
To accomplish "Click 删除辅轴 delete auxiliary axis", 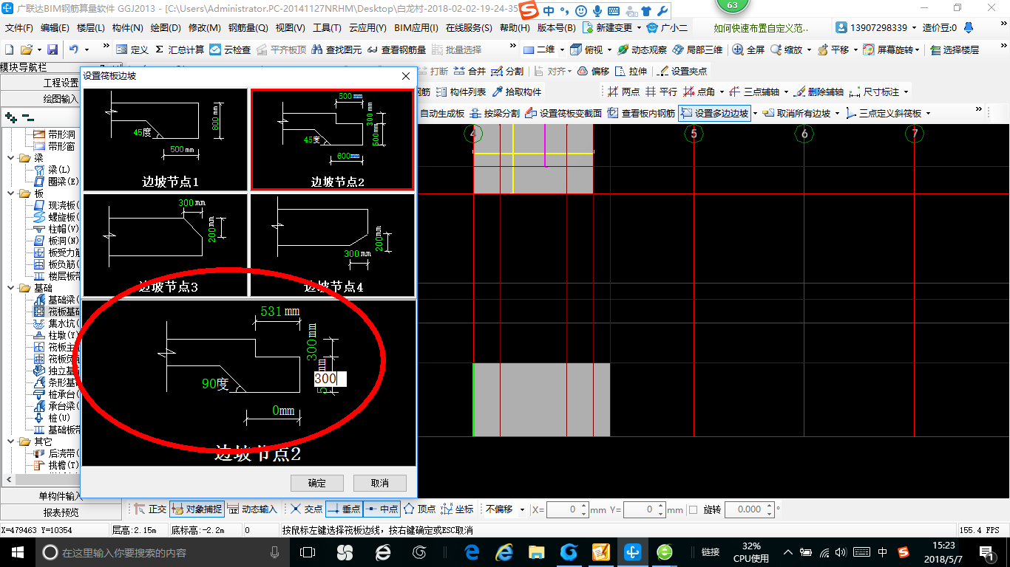I will tap(818, 92).
